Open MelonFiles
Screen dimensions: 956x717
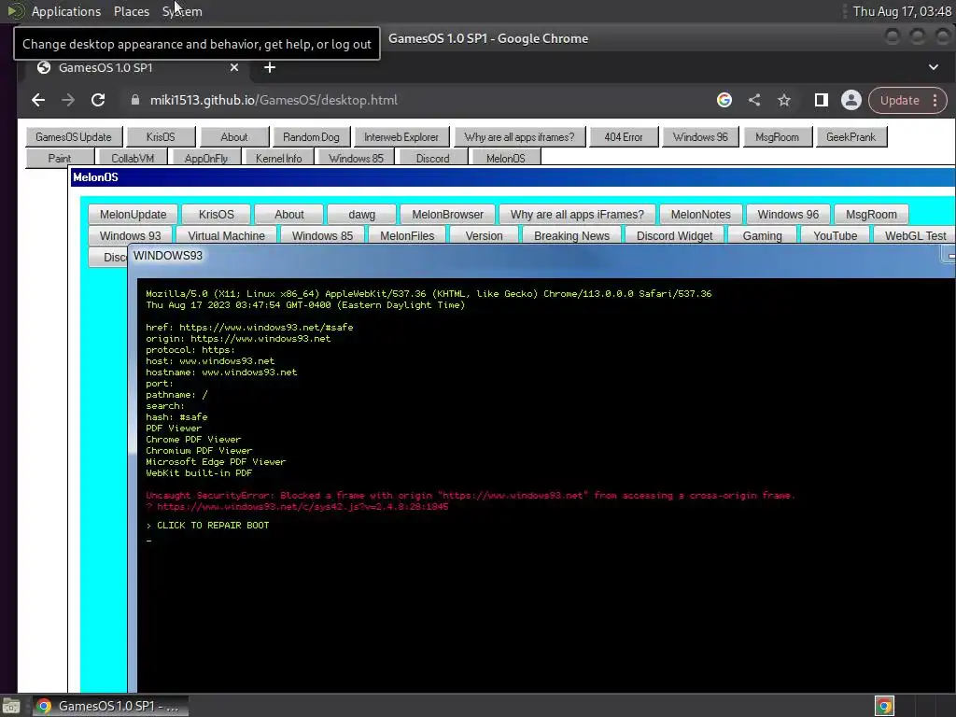tap(407, 236)
